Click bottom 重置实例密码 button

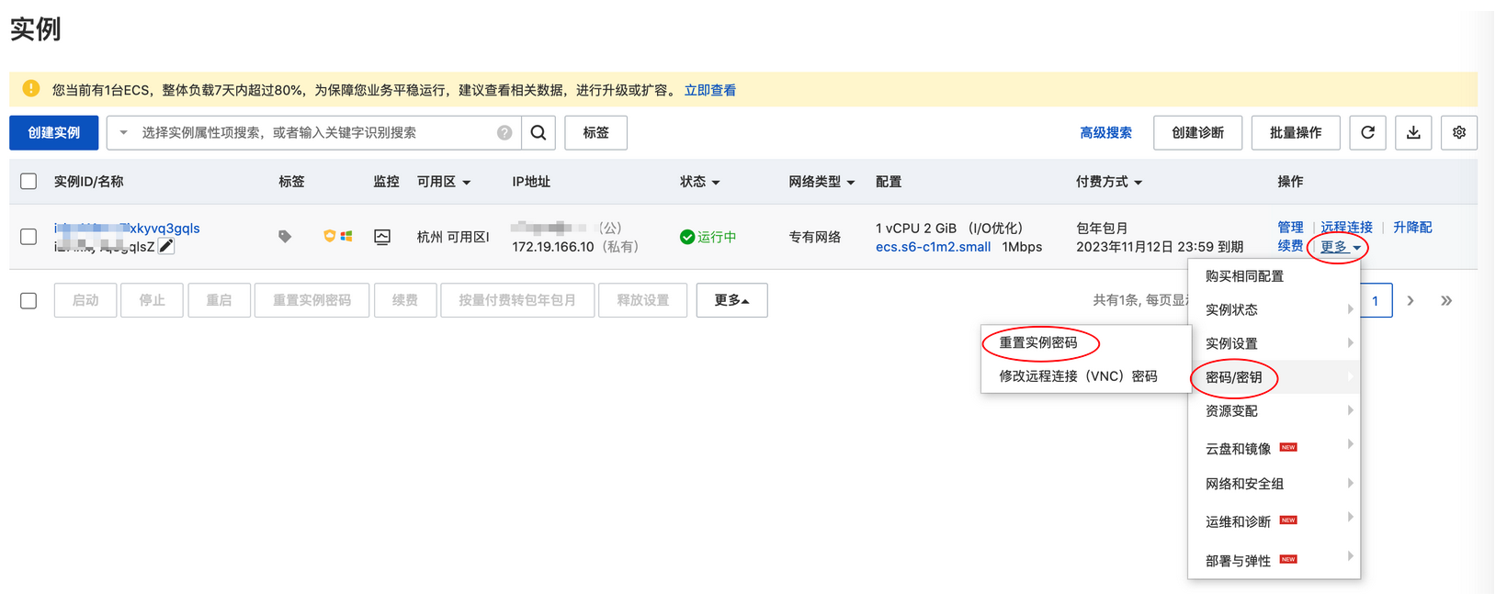312,300
